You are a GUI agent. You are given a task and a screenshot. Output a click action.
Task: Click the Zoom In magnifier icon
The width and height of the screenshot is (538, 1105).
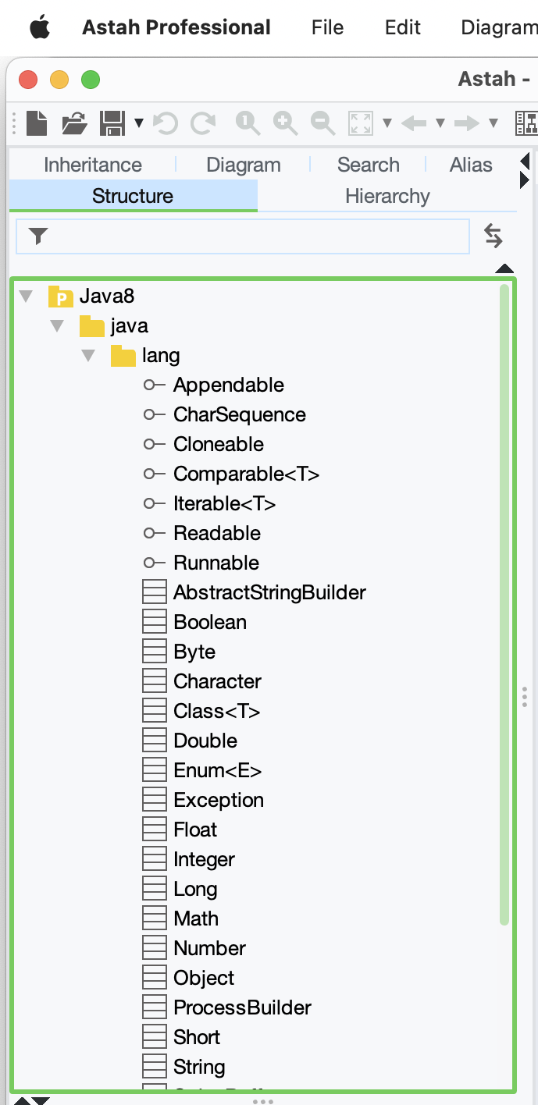click(285, 123)
